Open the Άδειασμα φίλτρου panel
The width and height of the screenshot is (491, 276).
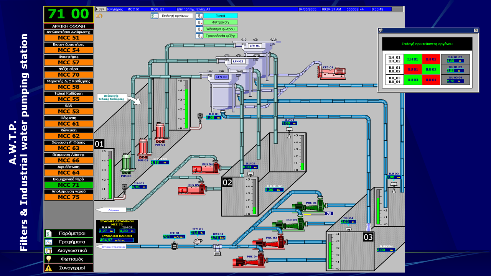click(220, 29)
